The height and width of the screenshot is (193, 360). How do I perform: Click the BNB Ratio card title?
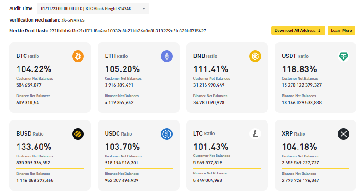205,56
